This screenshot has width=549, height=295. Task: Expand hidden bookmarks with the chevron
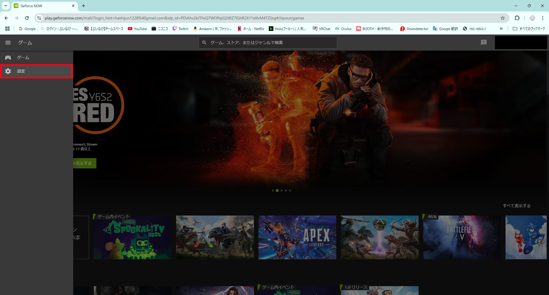click(x=501, y=29)
